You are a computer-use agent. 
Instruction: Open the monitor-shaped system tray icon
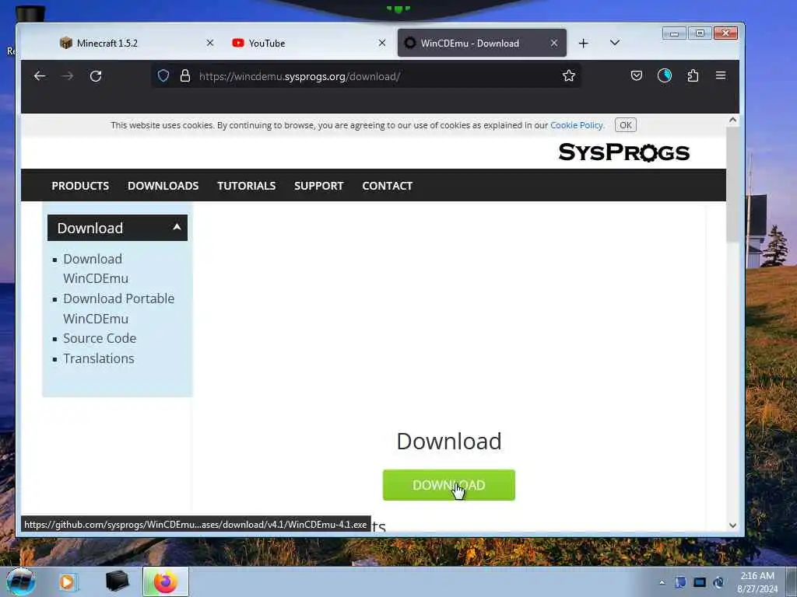700,582
